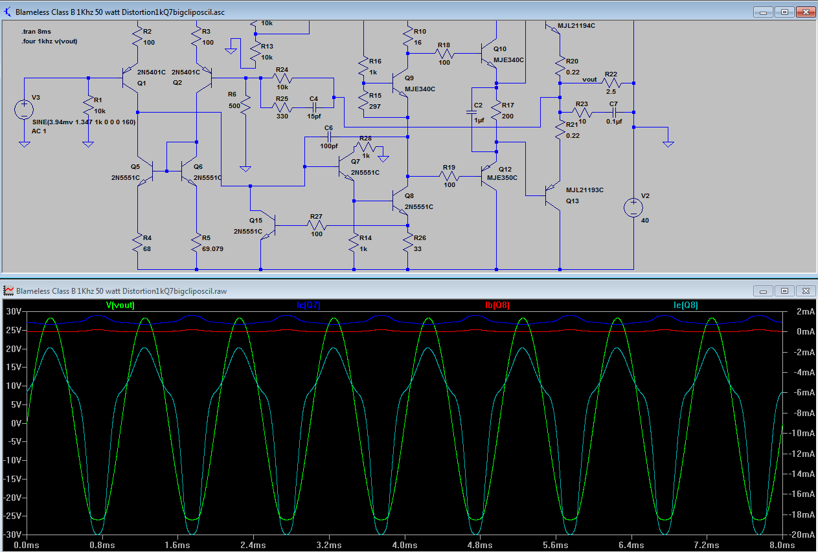Click the Q7 transistor label
The height and width of the screenshot is (552, 818).
(355, 161)
